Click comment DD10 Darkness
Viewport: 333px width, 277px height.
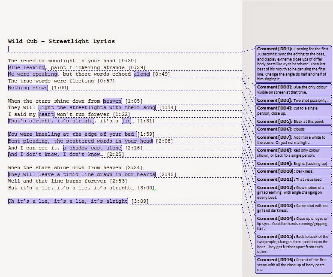tap(293, 171)
